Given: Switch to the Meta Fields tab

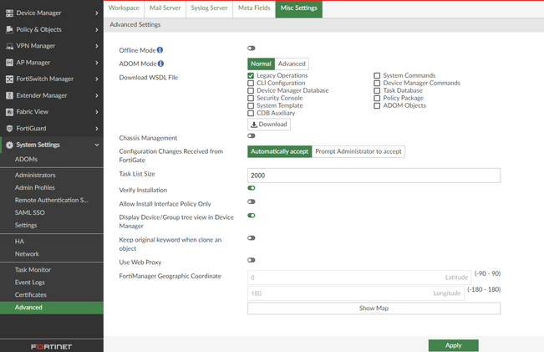Looking at the screenshot, I should tap(254, 8).
